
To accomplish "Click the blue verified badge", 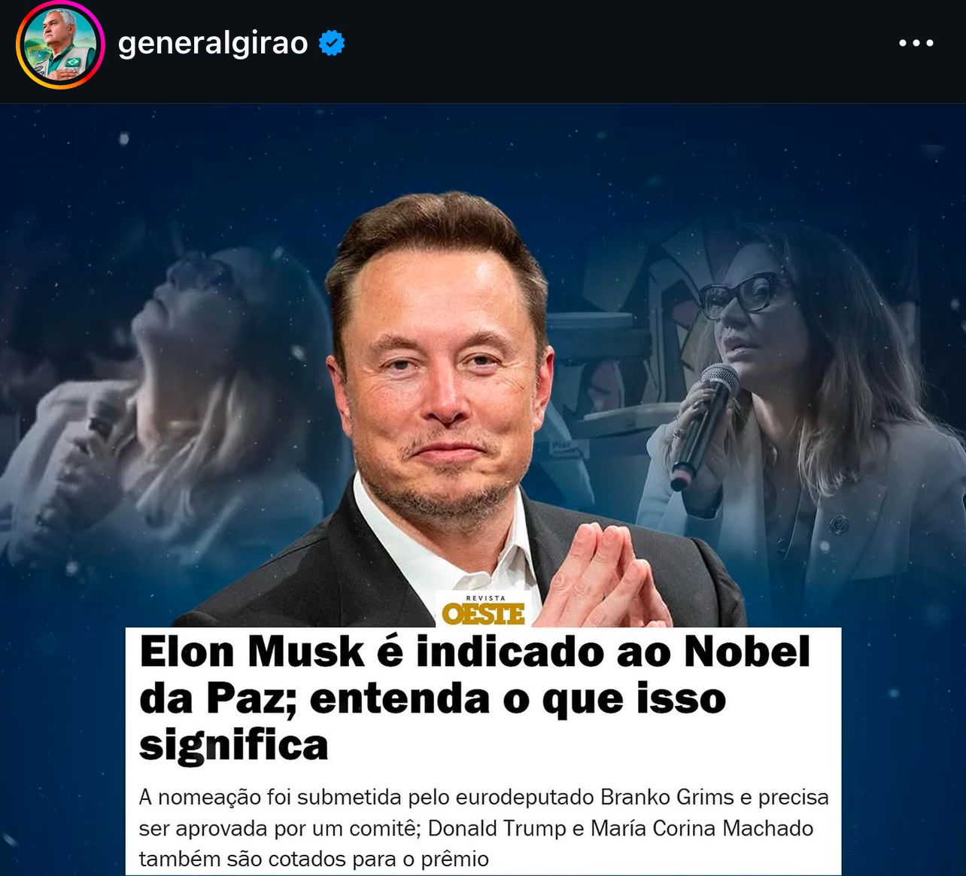I will point(332,44).
